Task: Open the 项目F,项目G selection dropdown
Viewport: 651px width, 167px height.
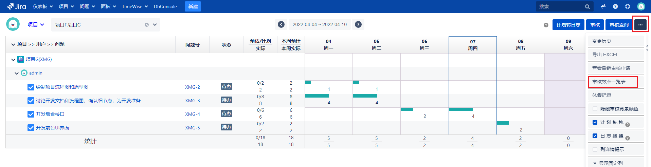Action: point(155,25)
